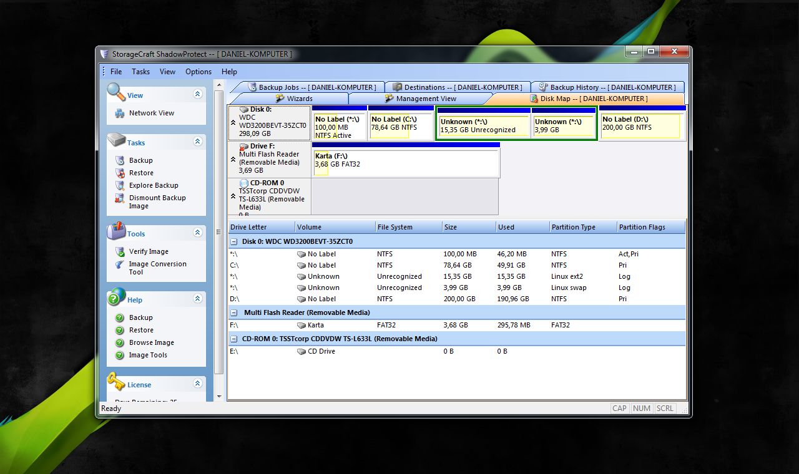
Task: Click the CD-ROM 0 disc icon in disk map
Action: click(x=243, y=183)
